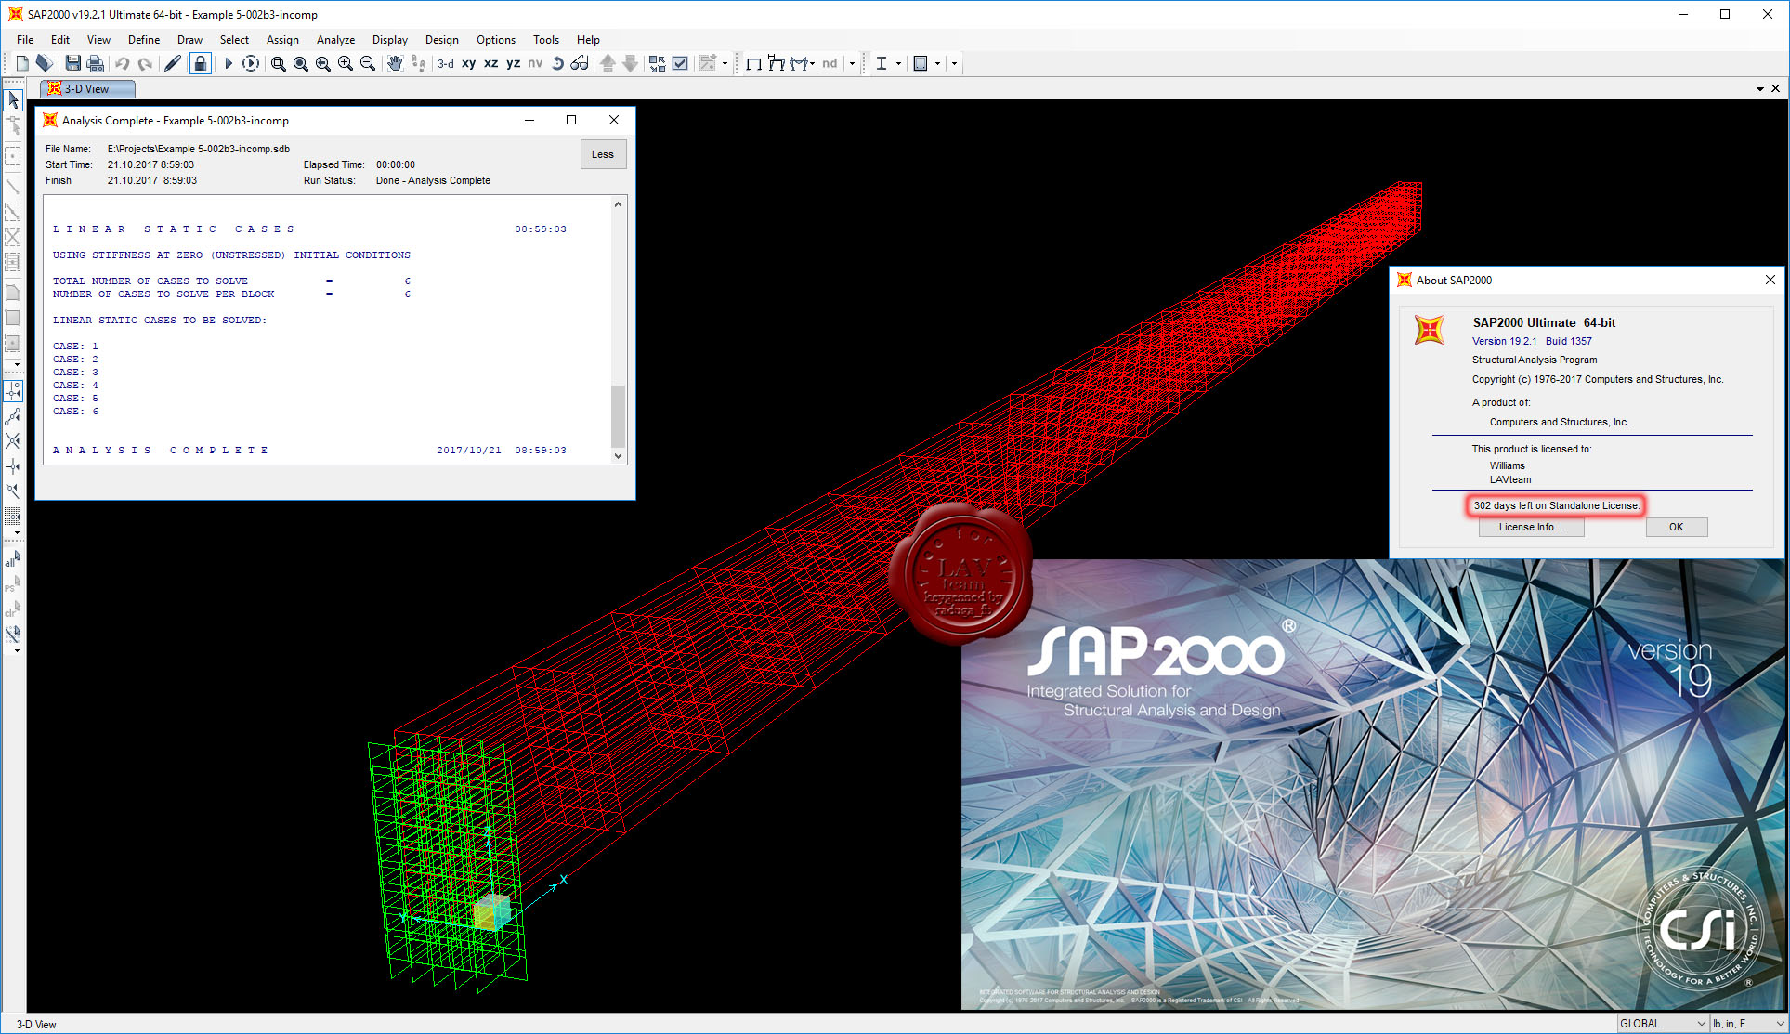Switch to the xy plane view

coord(469,63)
